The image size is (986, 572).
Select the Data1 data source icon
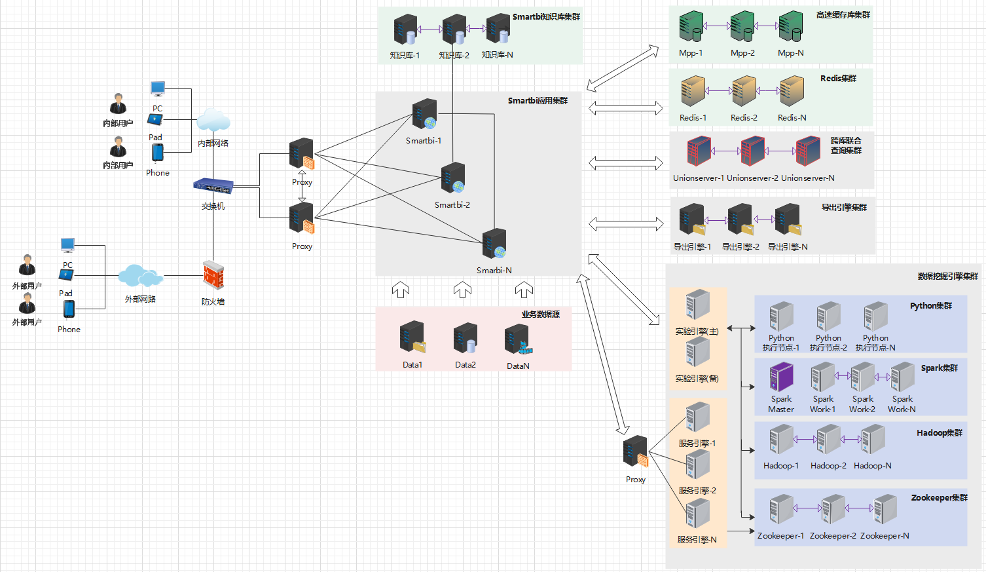(x=413, y=337)
